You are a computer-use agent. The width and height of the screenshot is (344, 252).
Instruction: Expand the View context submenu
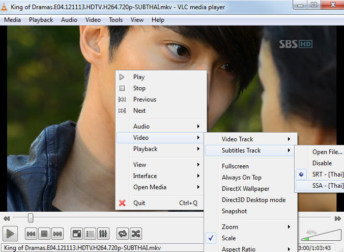click(161, 165)
